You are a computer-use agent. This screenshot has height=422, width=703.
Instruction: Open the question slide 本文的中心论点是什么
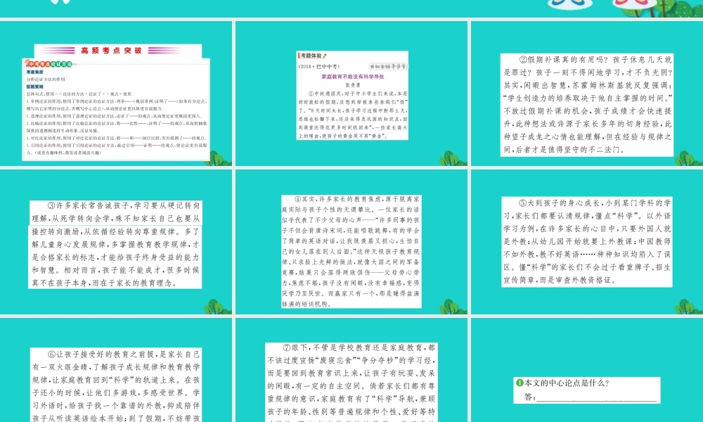point(587,370)
